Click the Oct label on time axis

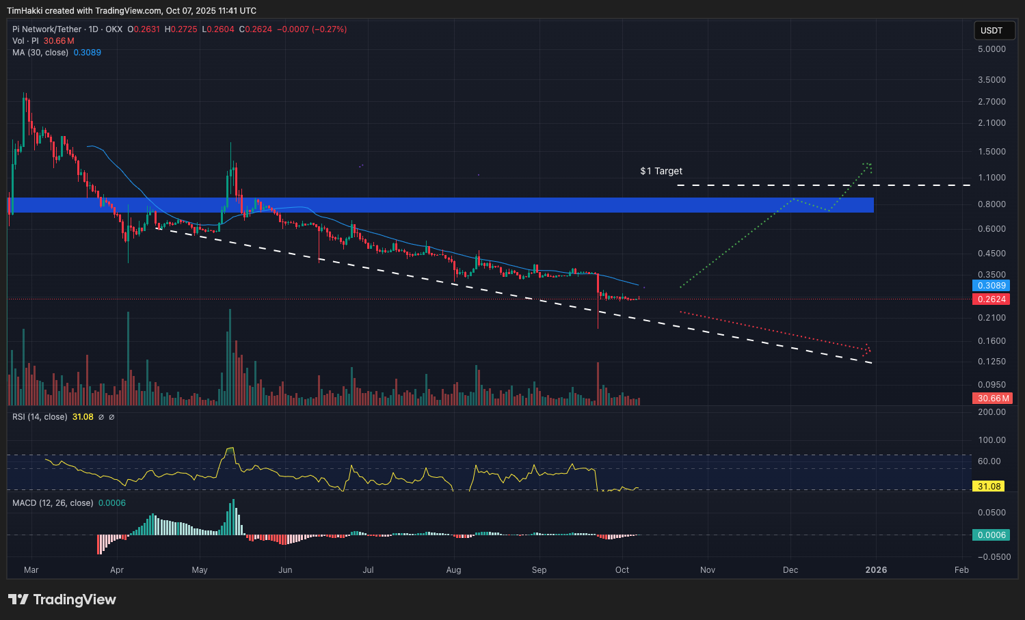(x=622, y=570)
